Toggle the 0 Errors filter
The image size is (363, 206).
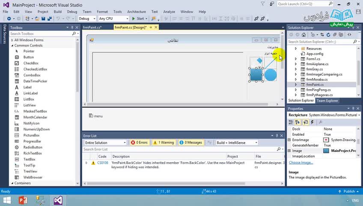pos(140,142)
